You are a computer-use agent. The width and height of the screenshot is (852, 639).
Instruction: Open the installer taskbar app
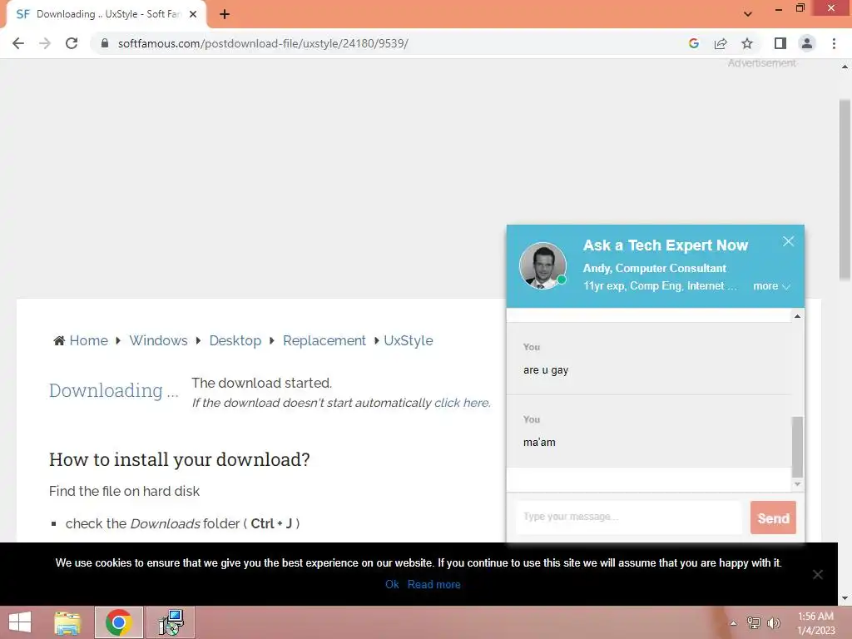171,622
